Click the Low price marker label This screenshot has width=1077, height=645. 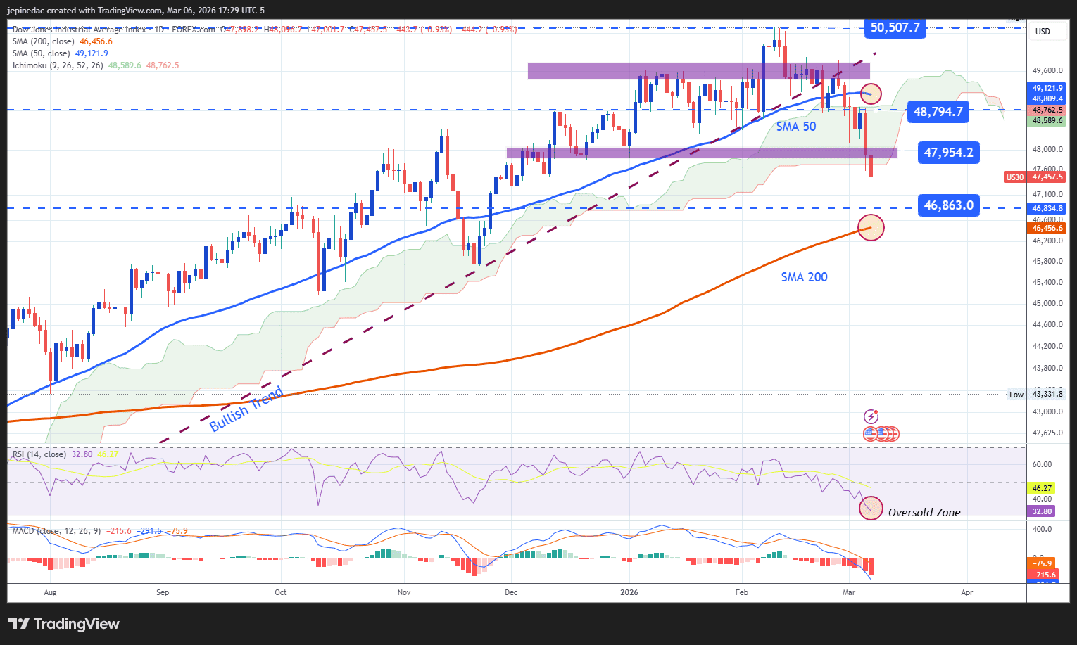click(x=1016, y=395)
